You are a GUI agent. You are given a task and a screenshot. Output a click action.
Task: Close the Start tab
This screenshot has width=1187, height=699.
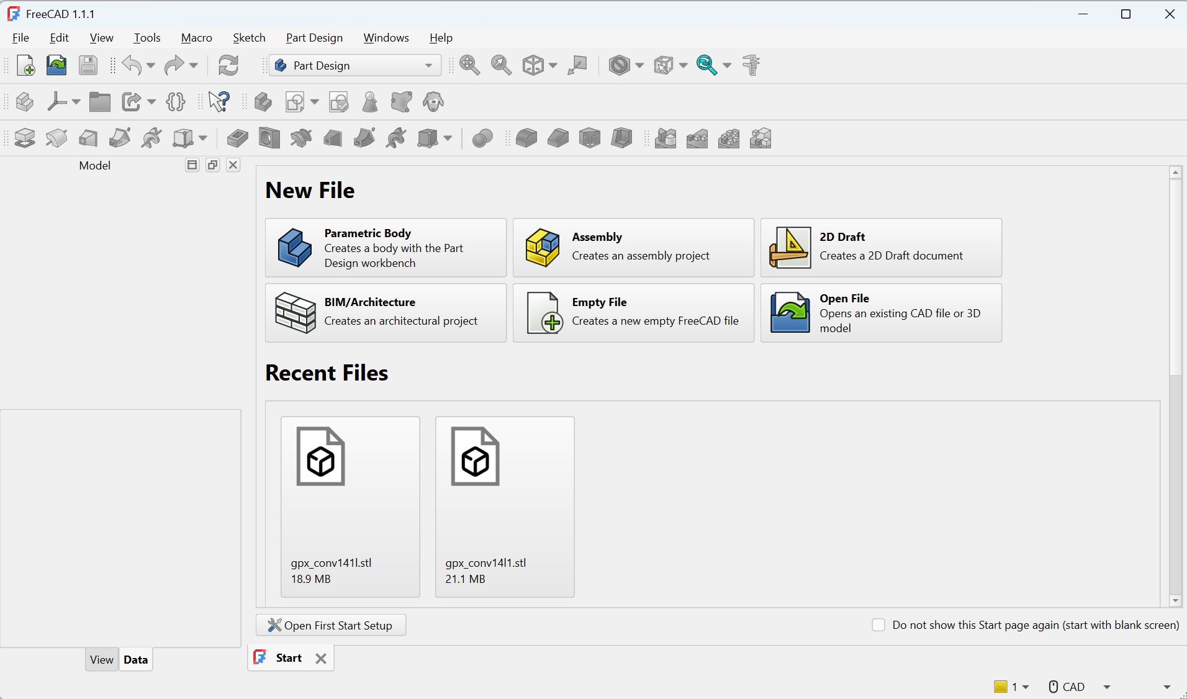pyautogui.click(x=321, y=659)
